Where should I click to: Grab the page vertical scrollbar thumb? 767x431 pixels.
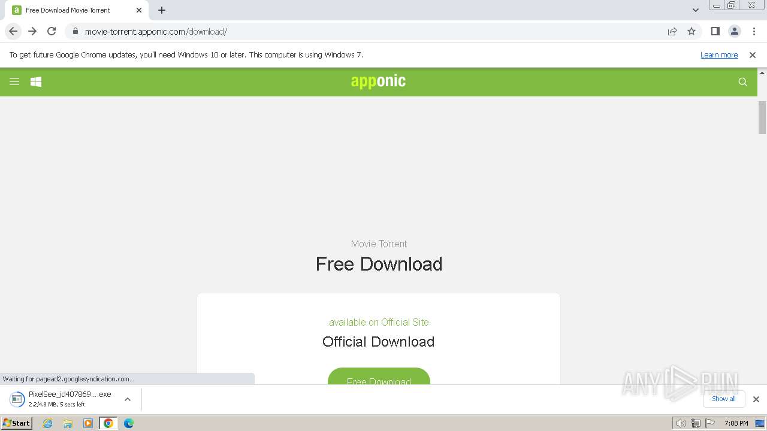pos(762,118)
